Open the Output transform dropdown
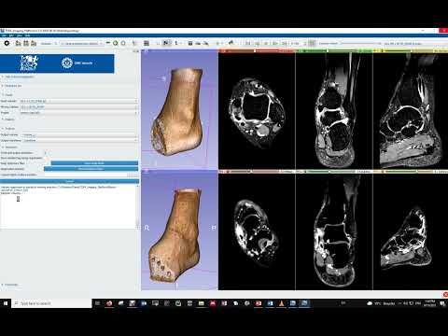 click(80, 140)
